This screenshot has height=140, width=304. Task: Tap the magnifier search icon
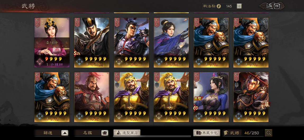[269, 133]
